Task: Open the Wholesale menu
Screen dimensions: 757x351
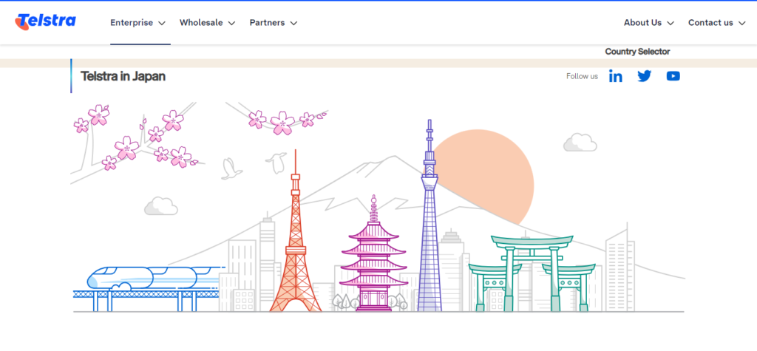Action: coord(207,23)
